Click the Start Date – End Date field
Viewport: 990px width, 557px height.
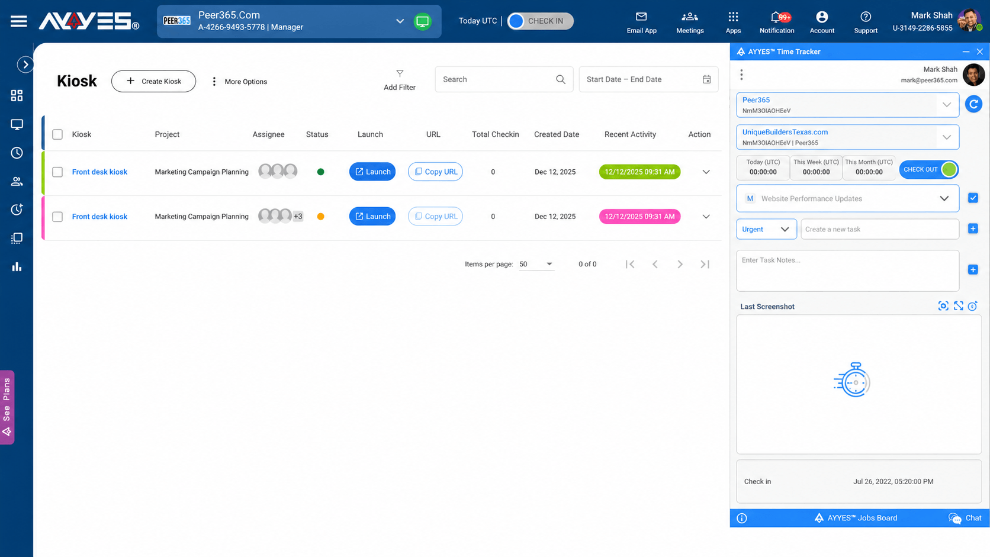point(648,79)
